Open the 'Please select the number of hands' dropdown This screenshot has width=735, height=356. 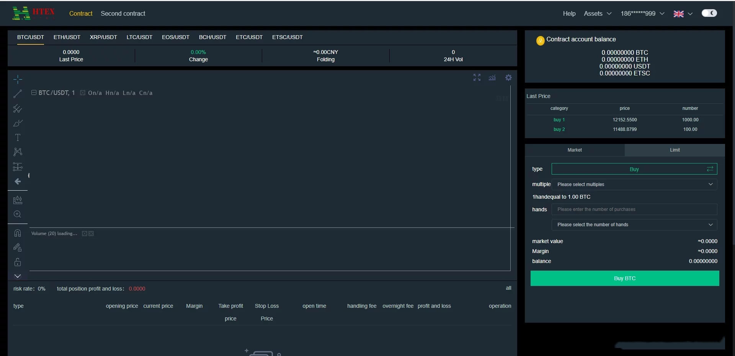pyautogui.click(x=634, y=225)
